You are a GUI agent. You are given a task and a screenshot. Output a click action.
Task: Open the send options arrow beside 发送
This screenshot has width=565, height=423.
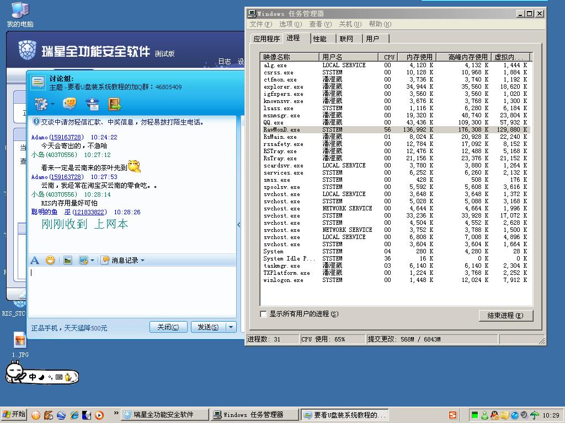[231, 327]
